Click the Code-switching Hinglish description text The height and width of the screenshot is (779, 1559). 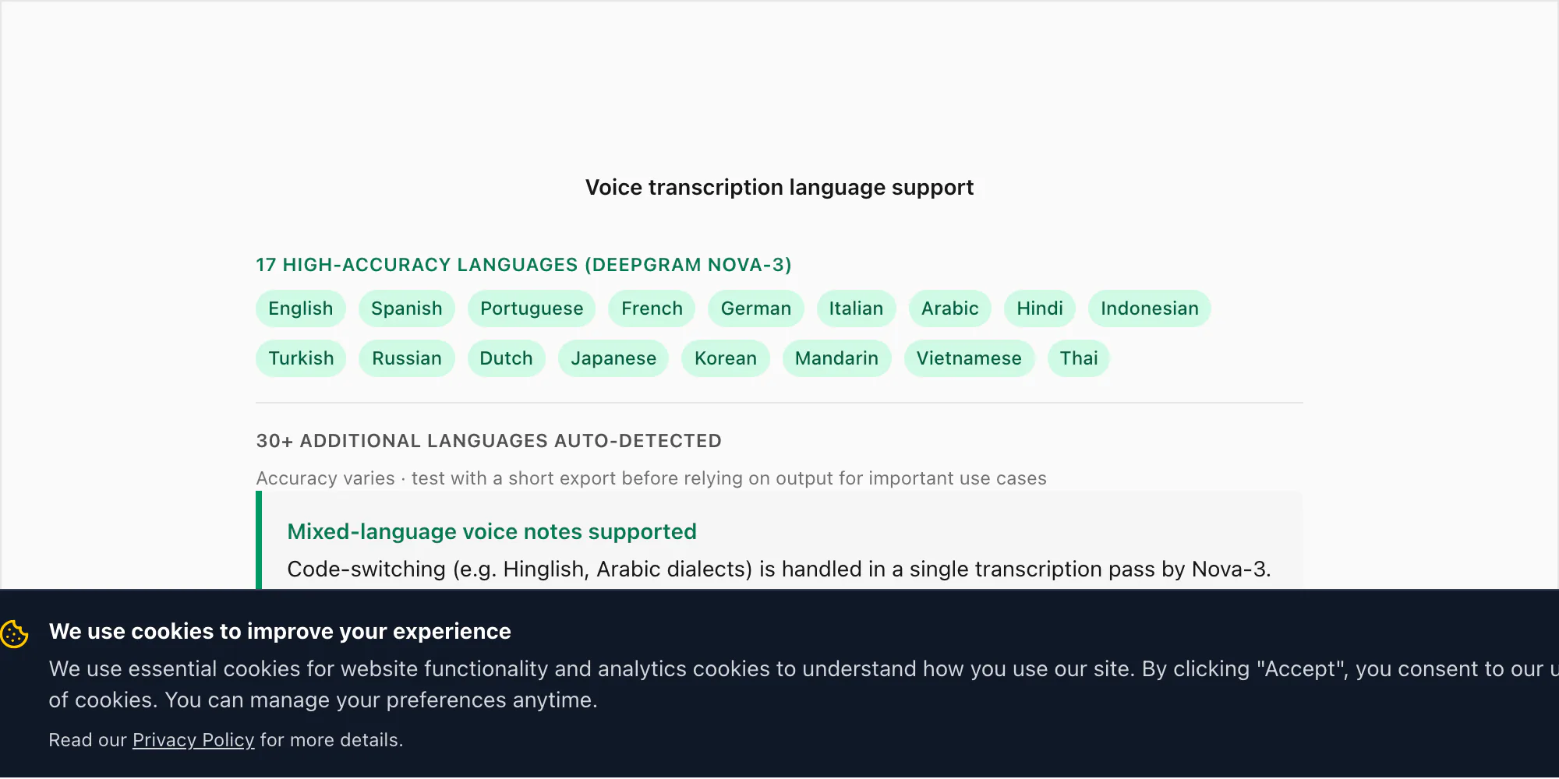(x=779, y=569)
